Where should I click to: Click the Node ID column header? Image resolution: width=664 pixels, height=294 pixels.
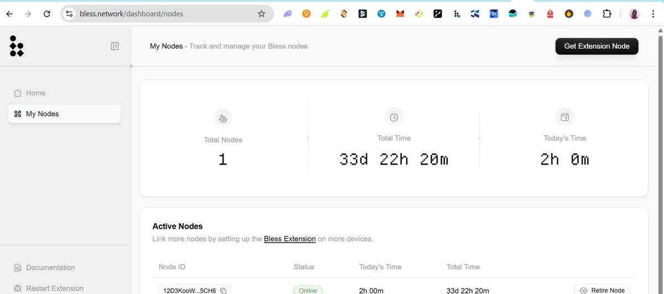(x=172, y=267)
